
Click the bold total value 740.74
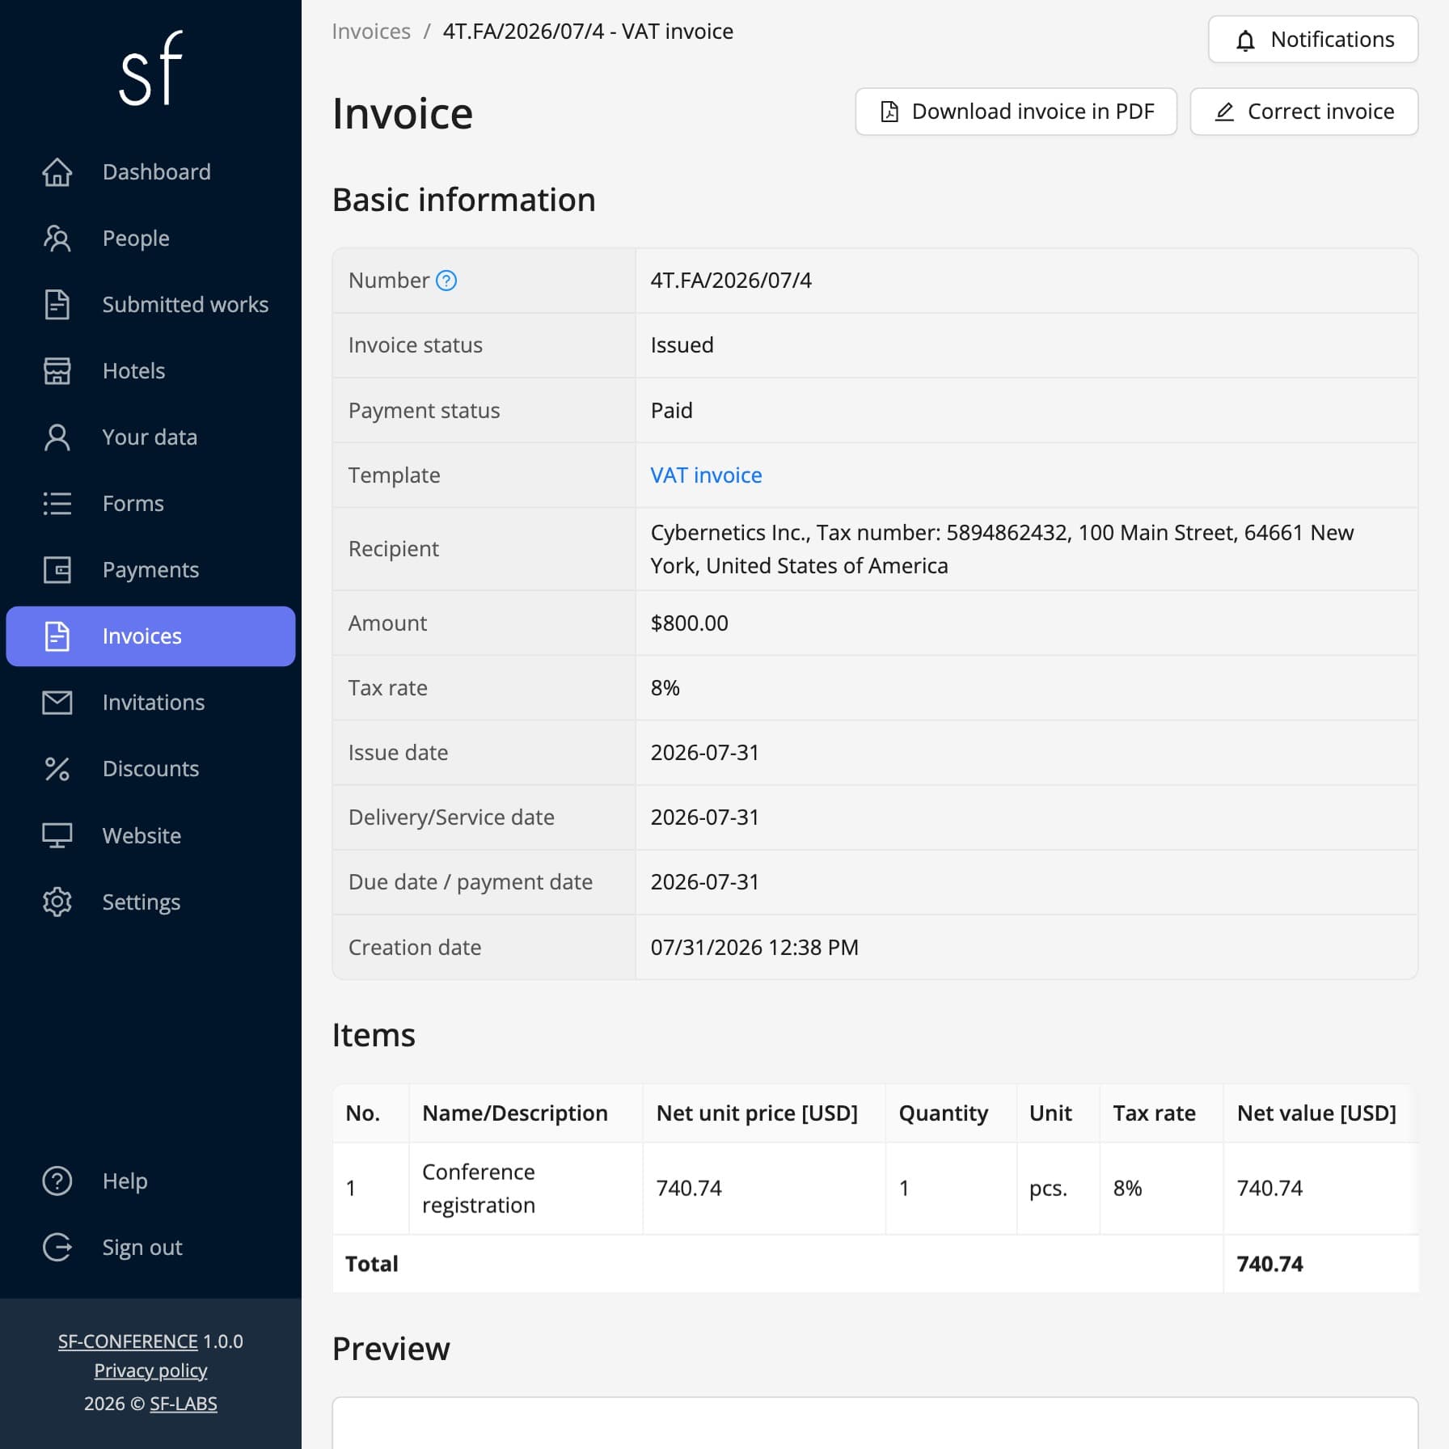(x=1269, y=1264)
